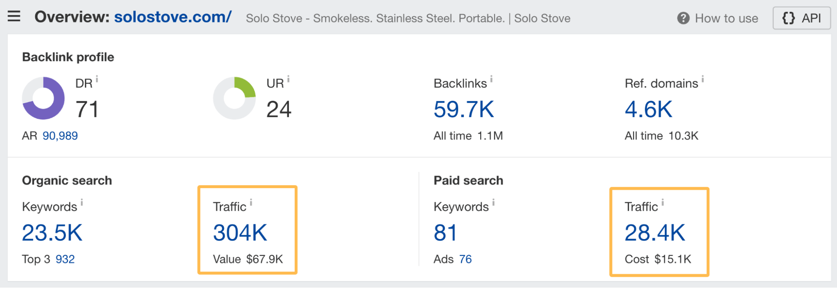
Task: Open the Top 3 value 932
Action: (65, 259)
